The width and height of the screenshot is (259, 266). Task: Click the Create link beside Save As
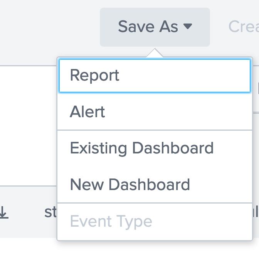click(x=244, y=27)
